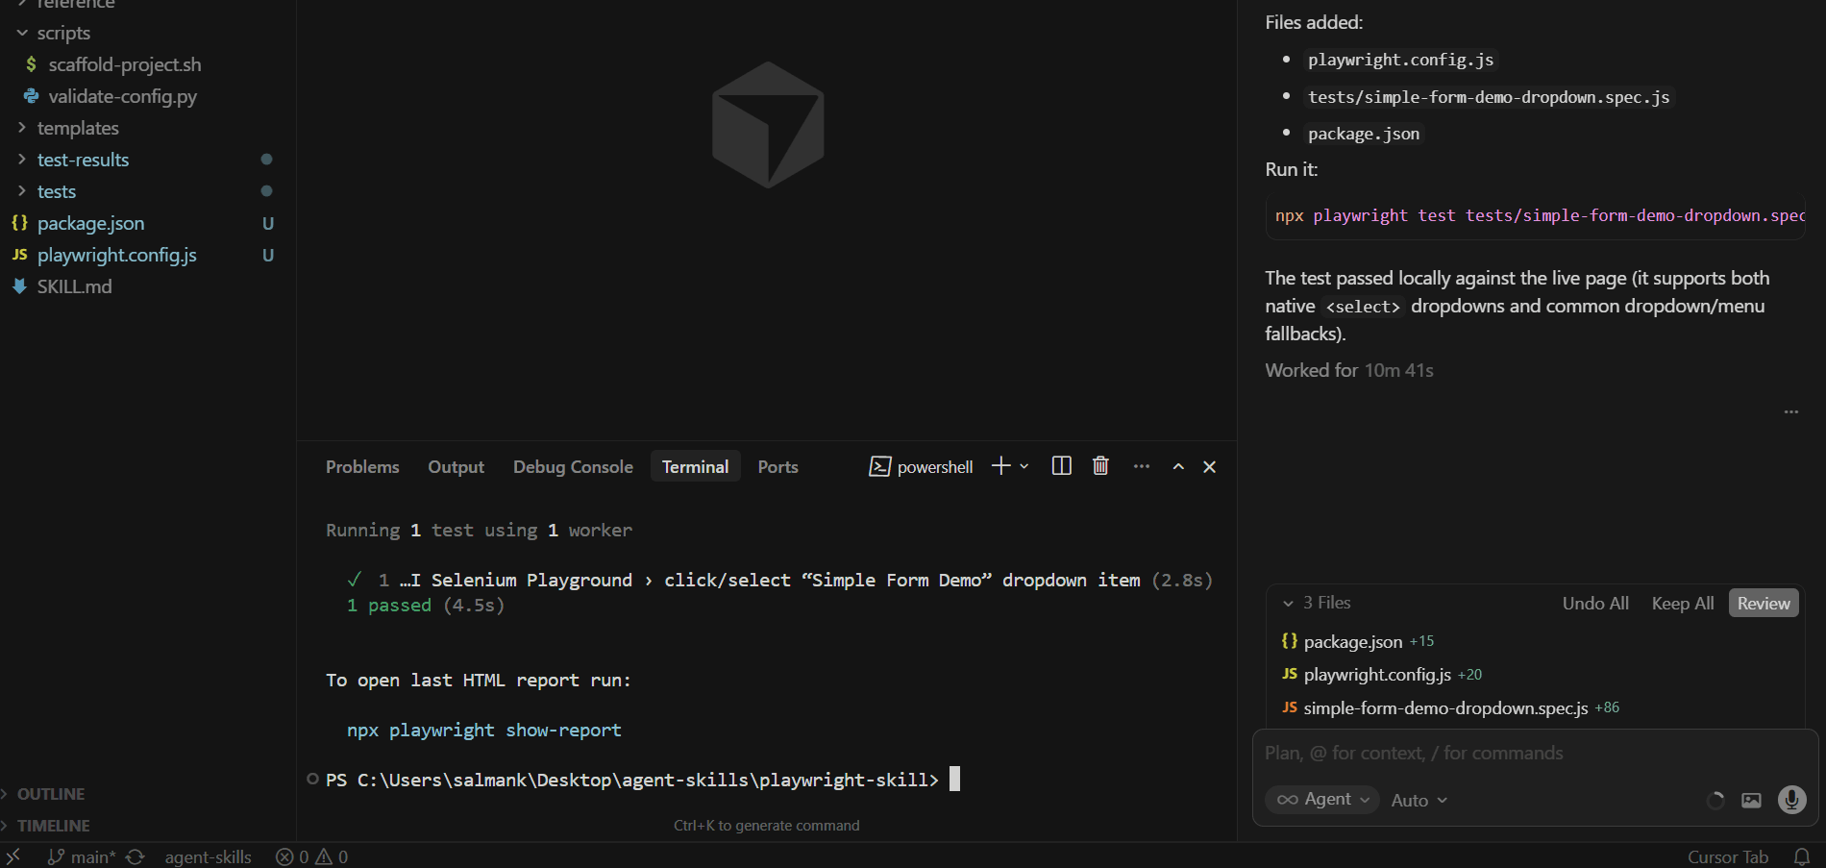Click the sync icon next to main branch
The image size is (1826, 868).
pos(134,856)
